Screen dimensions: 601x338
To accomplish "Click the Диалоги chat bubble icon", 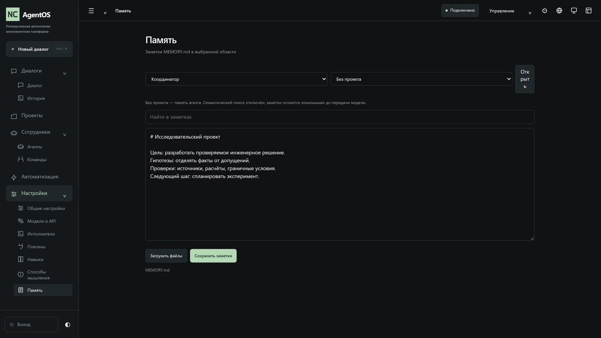I will pos(14,72).
